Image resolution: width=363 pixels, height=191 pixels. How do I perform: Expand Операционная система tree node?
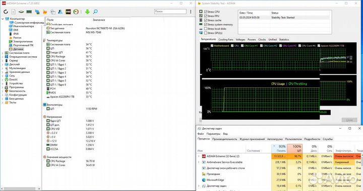coord(3,57)
